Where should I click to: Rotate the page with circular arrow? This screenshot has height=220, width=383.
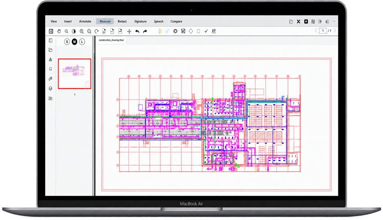(x=97, y=31)
